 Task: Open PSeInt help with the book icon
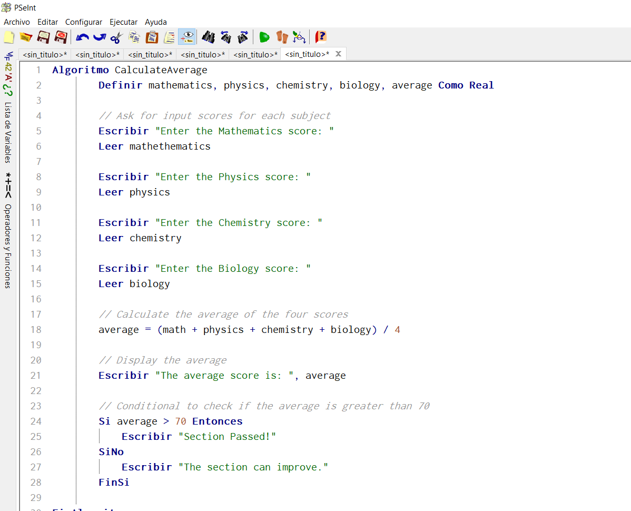(320, 37)
